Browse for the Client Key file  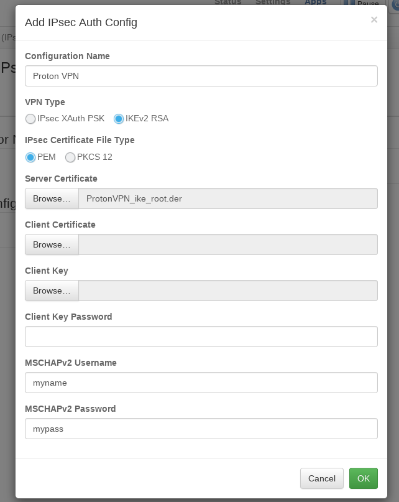pos(52,291)
